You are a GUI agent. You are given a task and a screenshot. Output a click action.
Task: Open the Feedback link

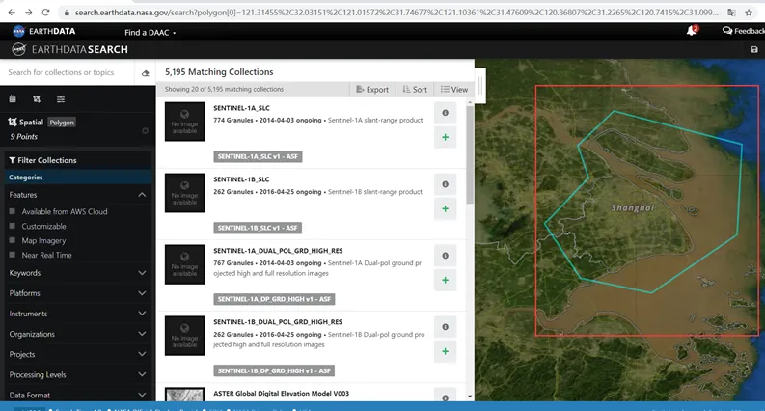point(744,31)
